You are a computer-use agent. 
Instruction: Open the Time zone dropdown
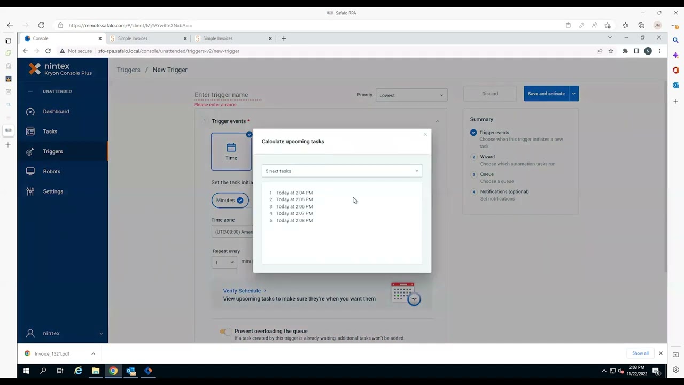pos(232,232)
